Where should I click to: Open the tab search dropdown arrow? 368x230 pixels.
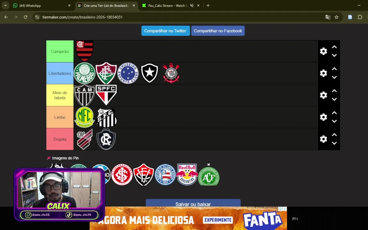tap(5, 5)
